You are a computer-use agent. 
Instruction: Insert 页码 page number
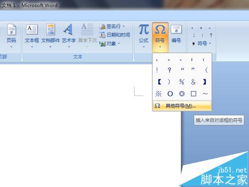(x=11, y=35)
